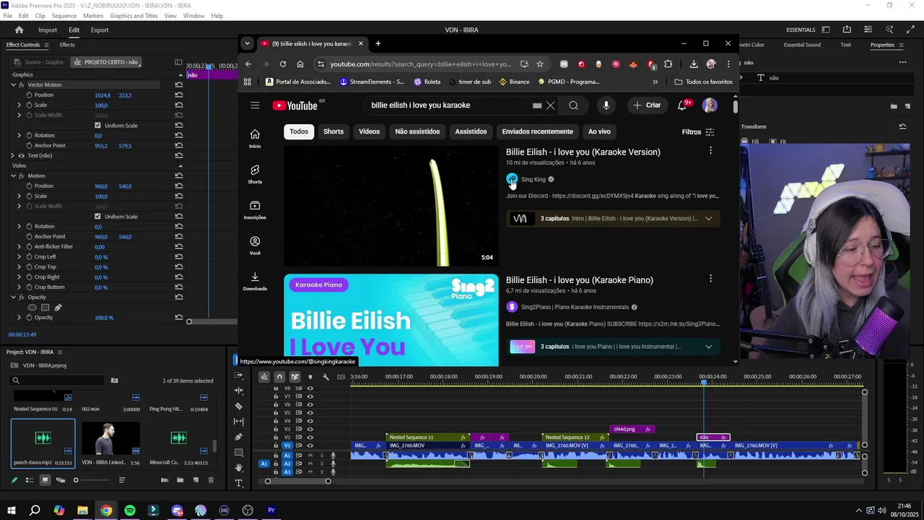
Task: Open Timeline Display Settings wrench
Action: 326,377
